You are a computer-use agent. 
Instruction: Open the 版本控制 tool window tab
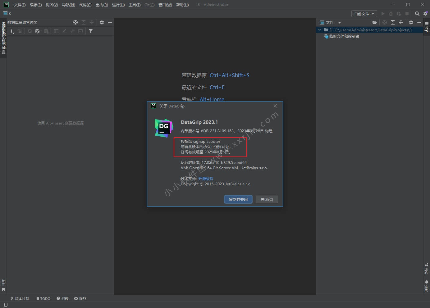20,299
